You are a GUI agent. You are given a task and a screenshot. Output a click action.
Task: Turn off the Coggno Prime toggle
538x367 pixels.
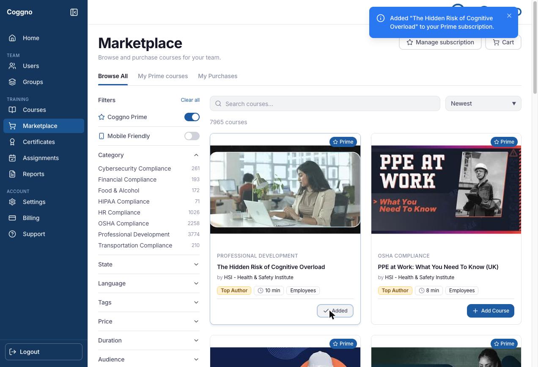[x=192, y=117]
